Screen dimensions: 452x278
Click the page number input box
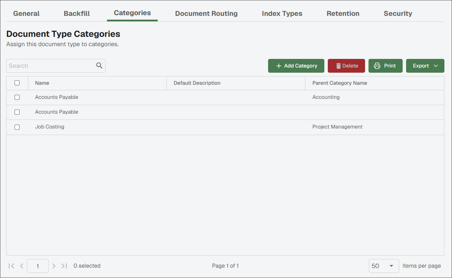coord(38,266)
